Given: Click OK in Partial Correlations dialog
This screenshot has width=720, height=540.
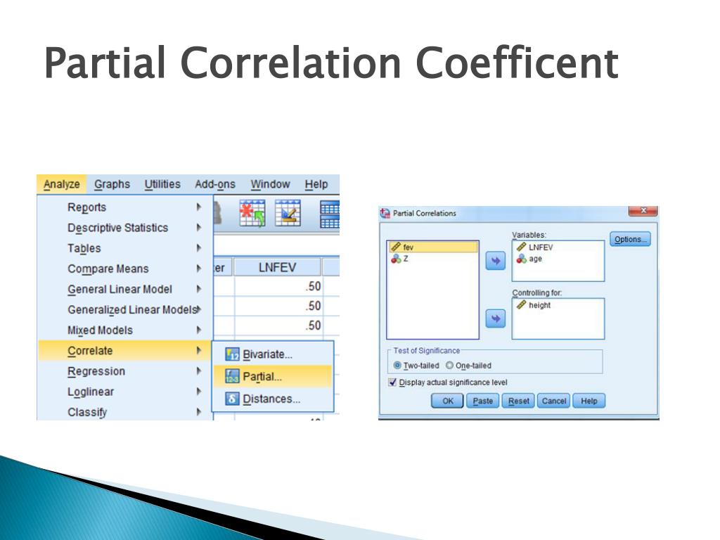Looking at the screenshot, I should point(447,401).
